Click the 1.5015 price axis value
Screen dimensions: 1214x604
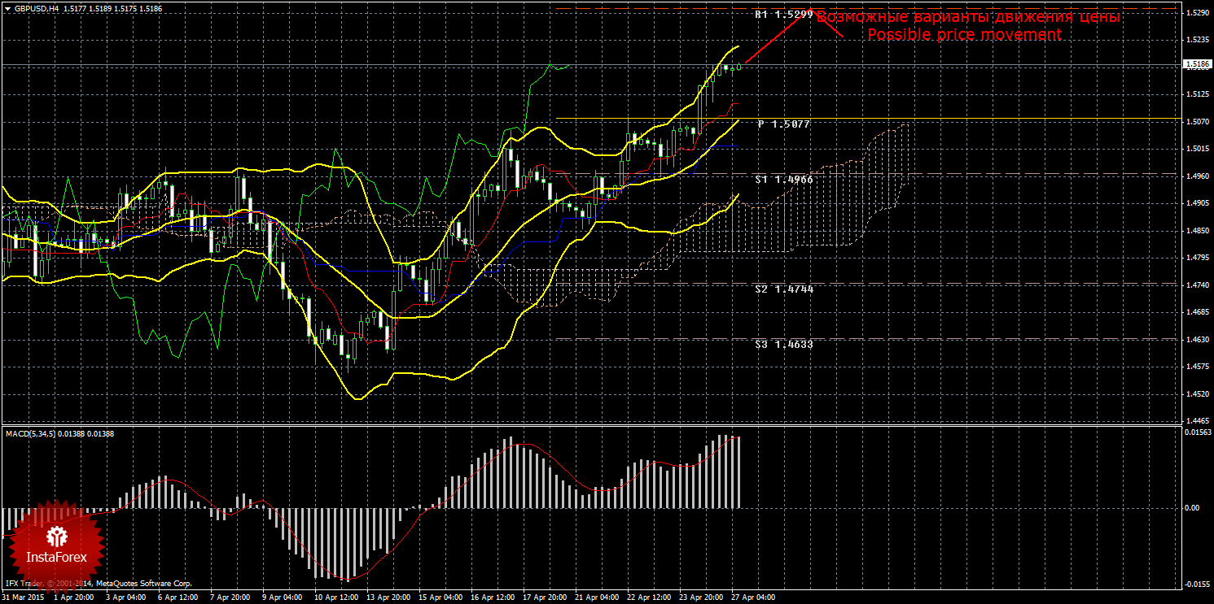click(1196, 149)
